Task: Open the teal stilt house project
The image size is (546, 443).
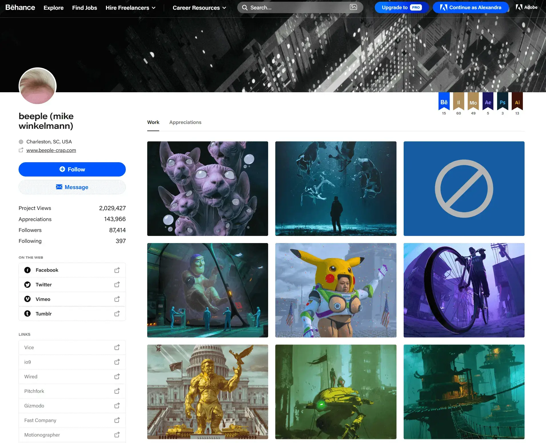Action: pyautogui.click(x=464, y=392)
